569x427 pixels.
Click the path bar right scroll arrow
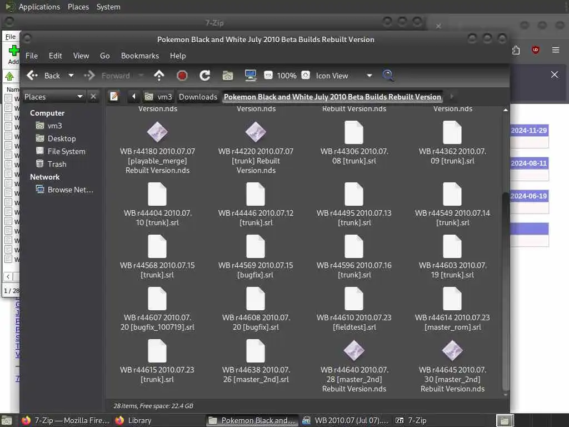click(452, 97)
